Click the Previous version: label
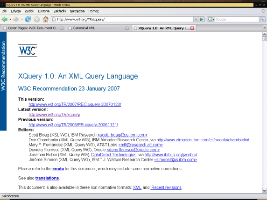 [x=36, y=119]
